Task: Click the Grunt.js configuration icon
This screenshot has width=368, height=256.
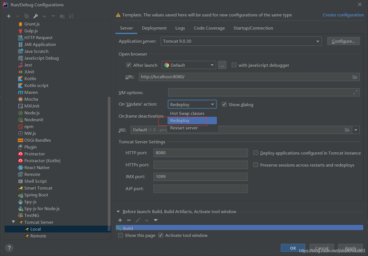Action: click(x=21, y=24)
